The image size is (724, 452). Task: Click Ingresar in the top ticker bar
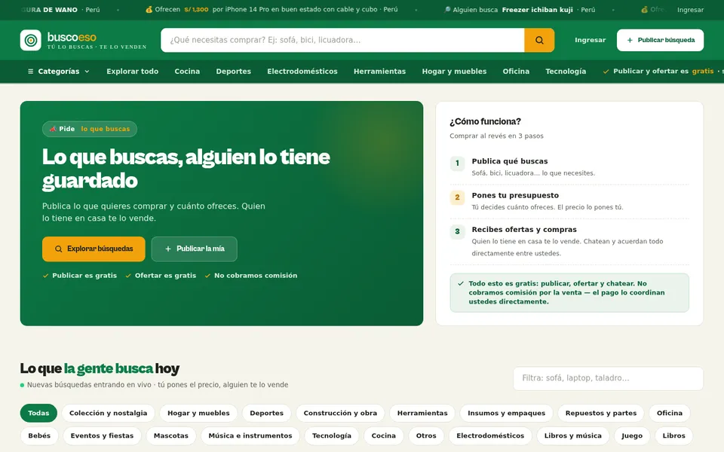pos(690,10)
